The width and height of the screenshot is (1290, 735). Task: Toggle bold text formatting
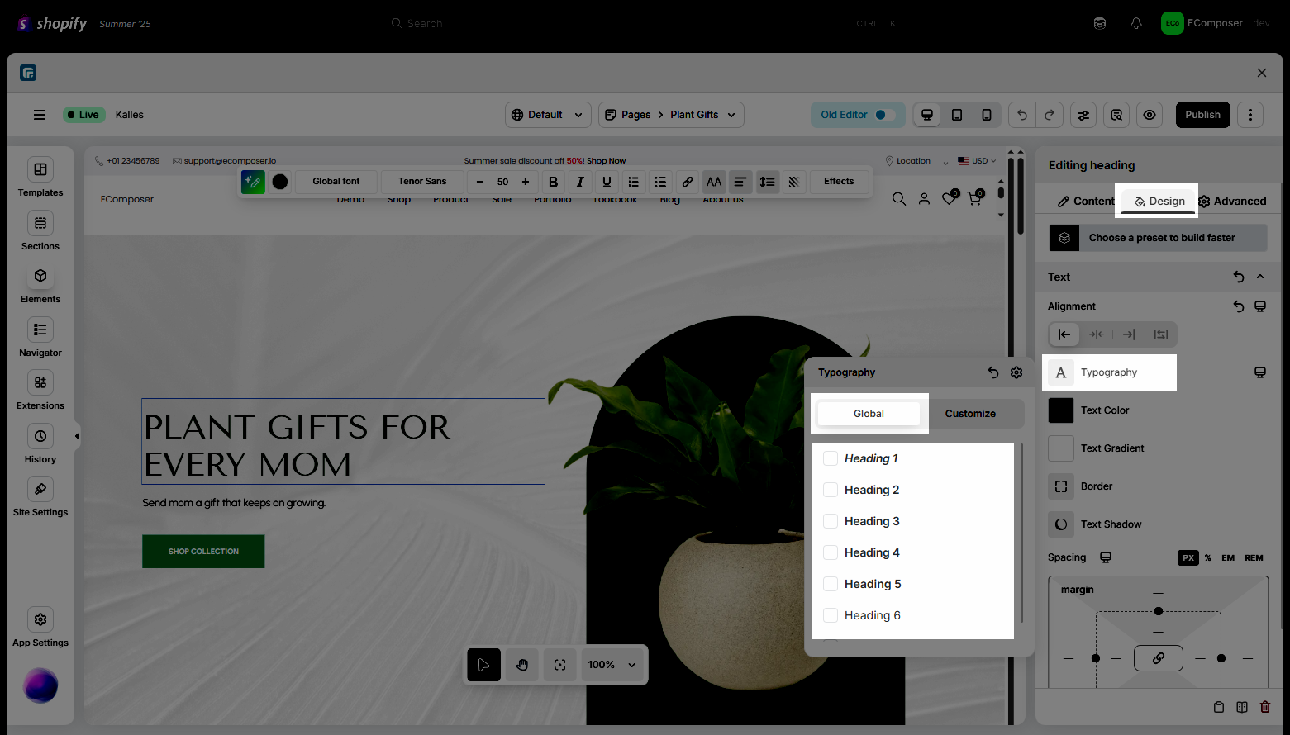tap(554, 182)
